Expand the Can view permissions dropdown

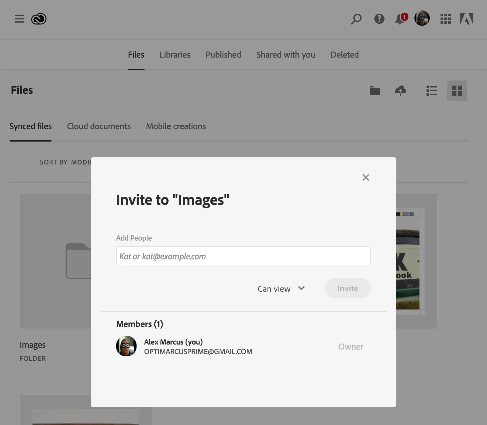tap(281, 289)
